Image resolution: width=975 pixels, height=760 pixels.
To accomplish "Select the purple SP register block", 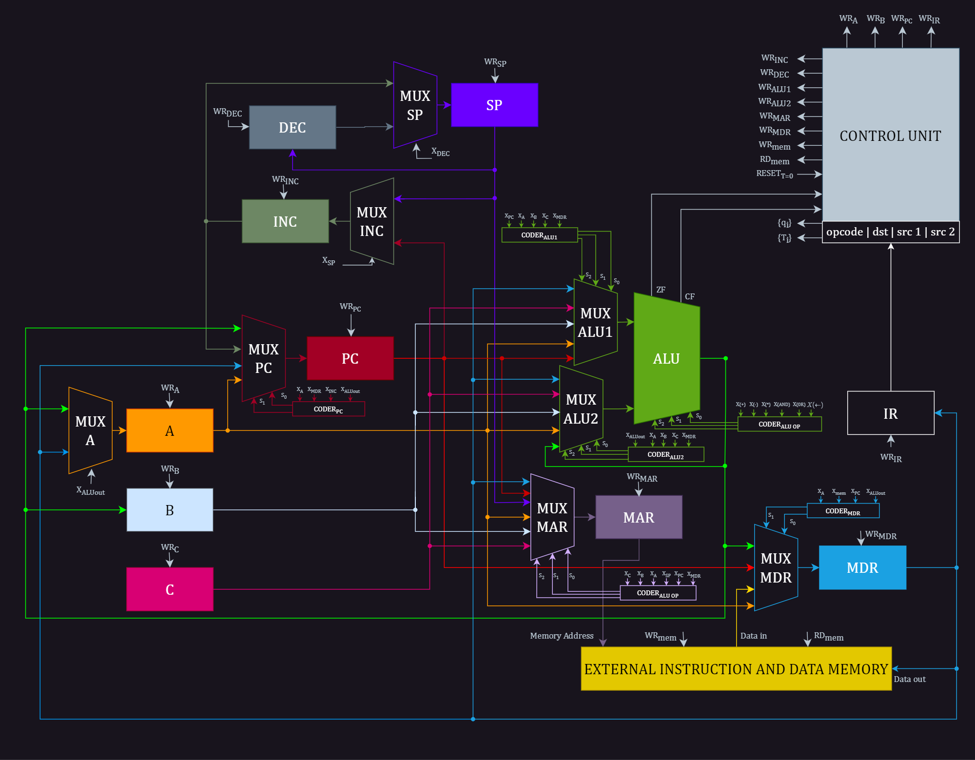I will 494,105.
